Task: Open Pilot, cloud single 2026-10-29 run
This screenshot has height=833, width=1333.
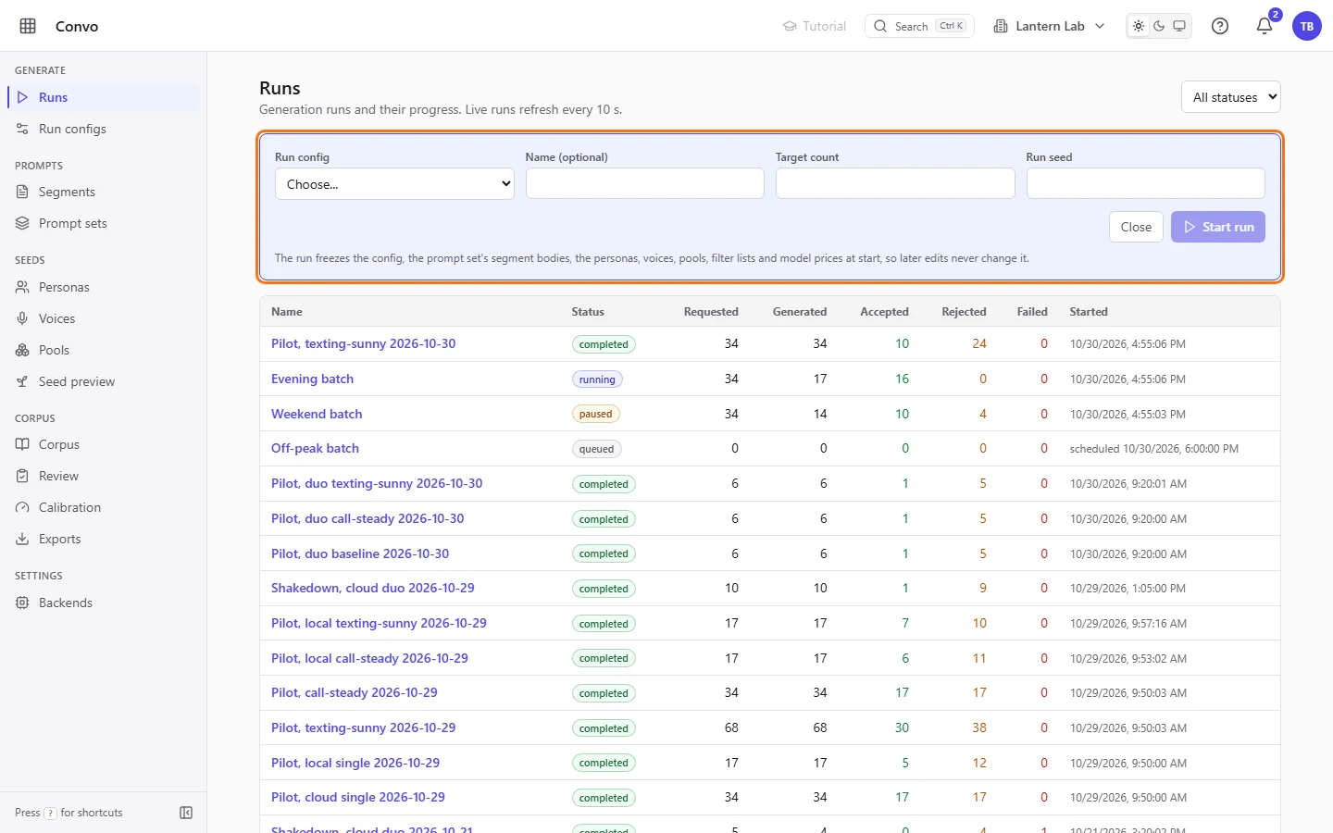Action: tap(357, 797)
